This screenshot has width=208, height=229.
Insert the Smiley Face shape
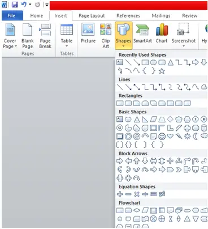(162, 136)
